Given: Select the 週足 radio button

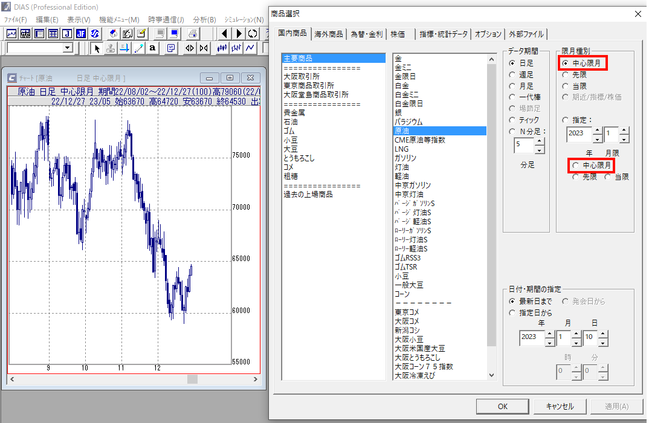Looking at the screenshot, I should (512, 74).
